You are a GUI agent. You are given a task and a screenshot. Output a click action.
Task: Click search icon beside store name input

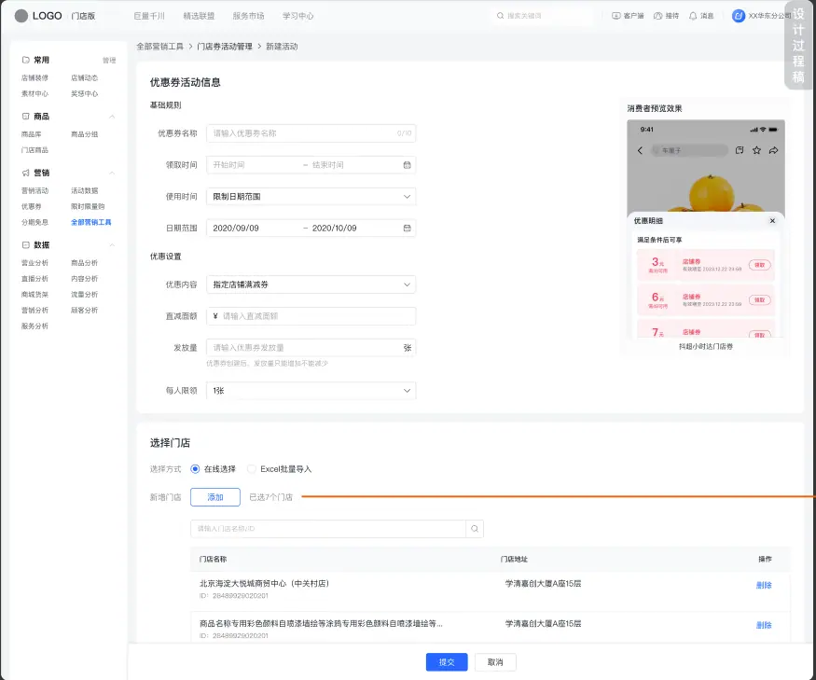[x=475, y=529]
